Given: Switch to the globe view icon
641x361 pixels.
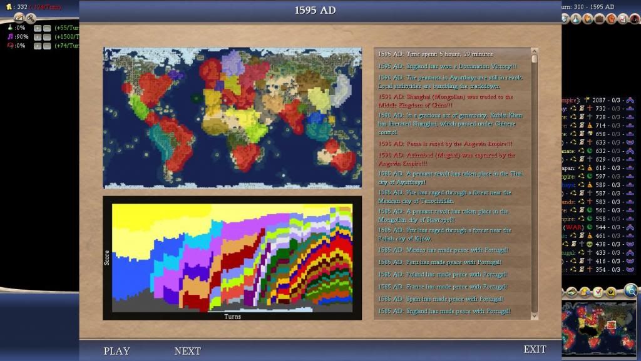Looking at the screenshot, I should point(632,290).
